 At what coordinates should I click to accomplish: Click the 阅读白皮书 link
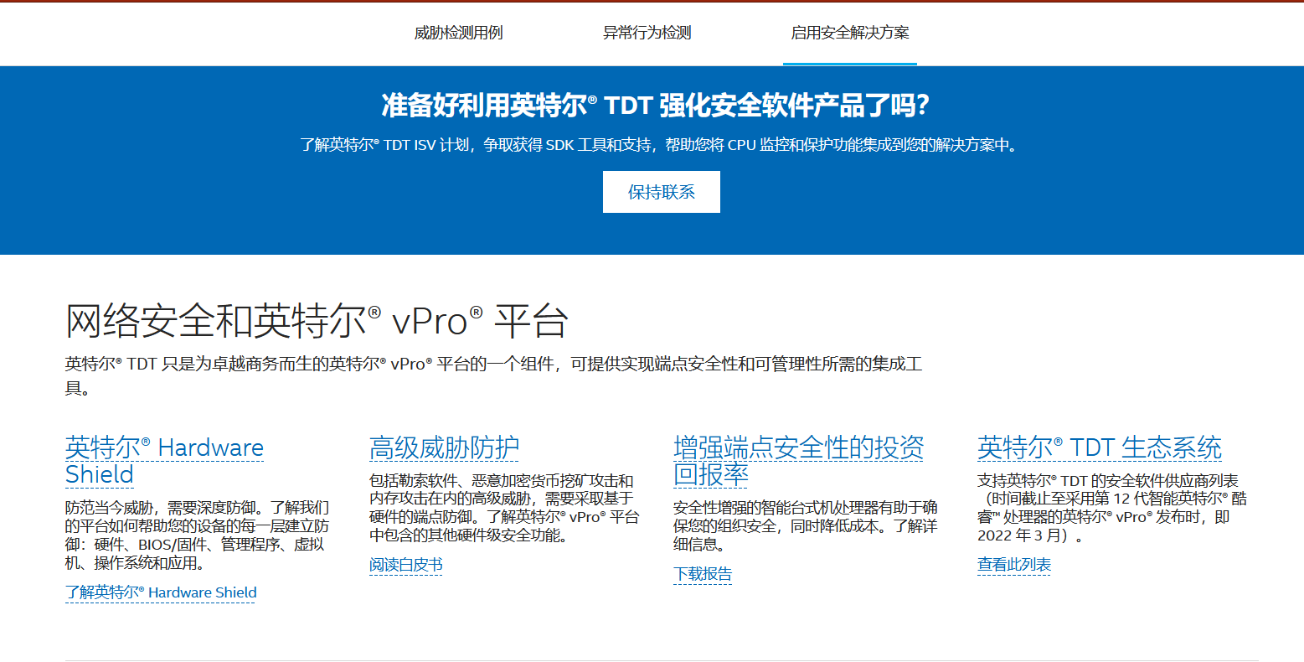[406, 565]
